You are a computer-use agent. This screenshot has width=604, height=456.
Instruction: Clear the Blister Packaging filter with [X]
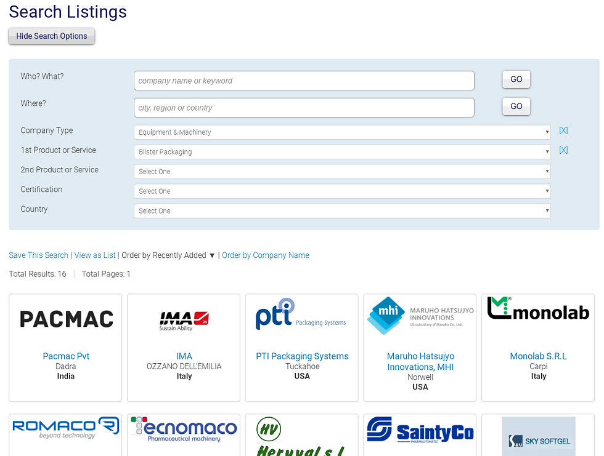click(x=563, y=150)
